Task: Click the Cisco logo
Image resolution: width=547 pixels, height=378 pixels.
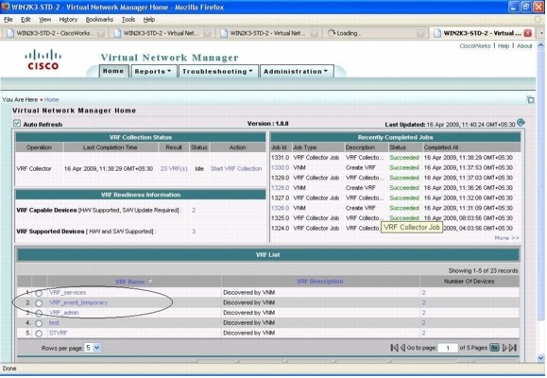Action: [43, 60]
